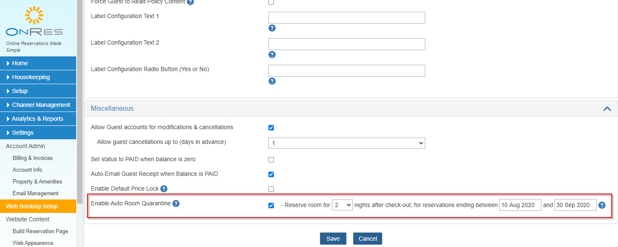
Task: Uncheck Enable Auto Room Quarantine checkbox
Action: (x=271, y=206)
